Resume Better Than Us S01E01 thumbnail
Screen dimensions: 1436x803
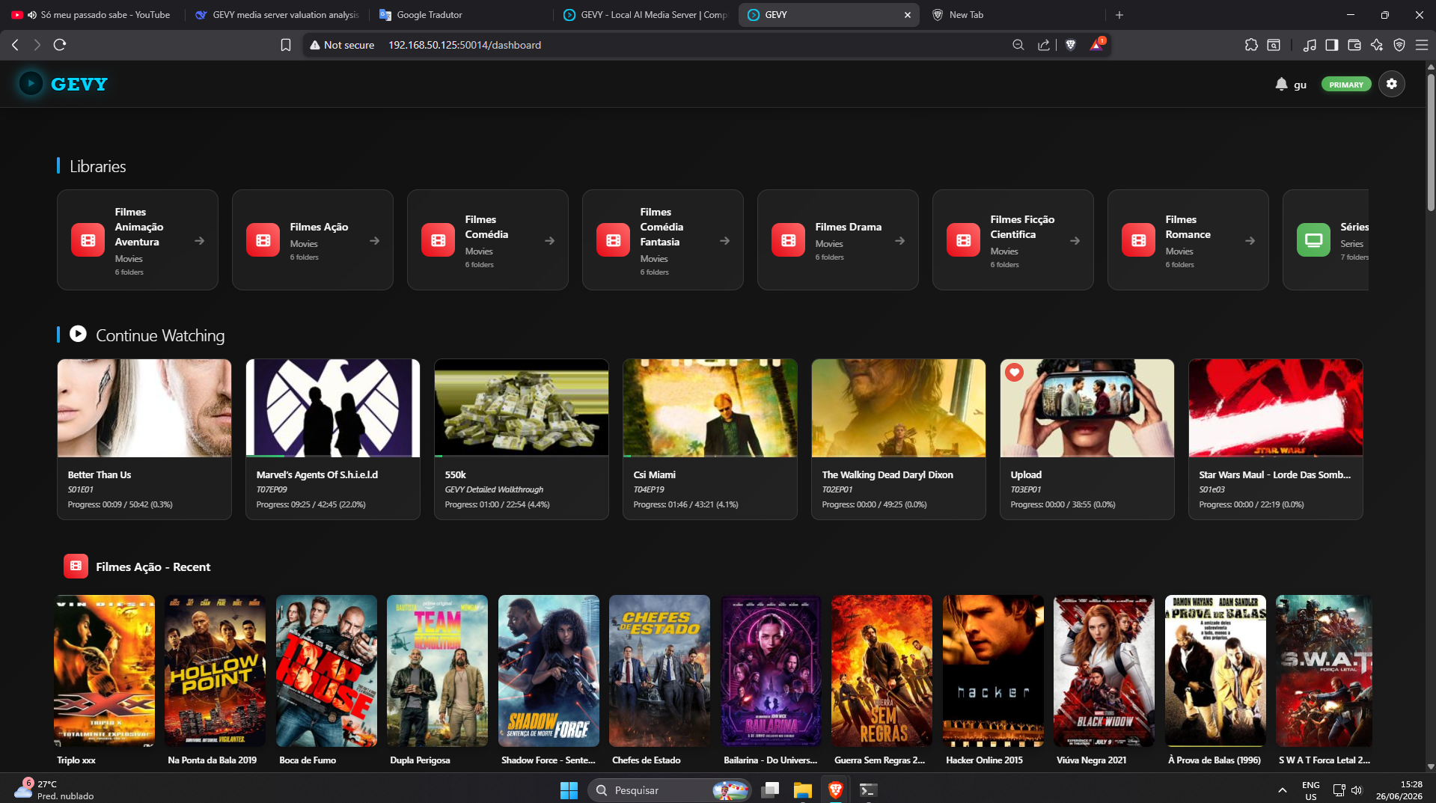pos(144,408)
